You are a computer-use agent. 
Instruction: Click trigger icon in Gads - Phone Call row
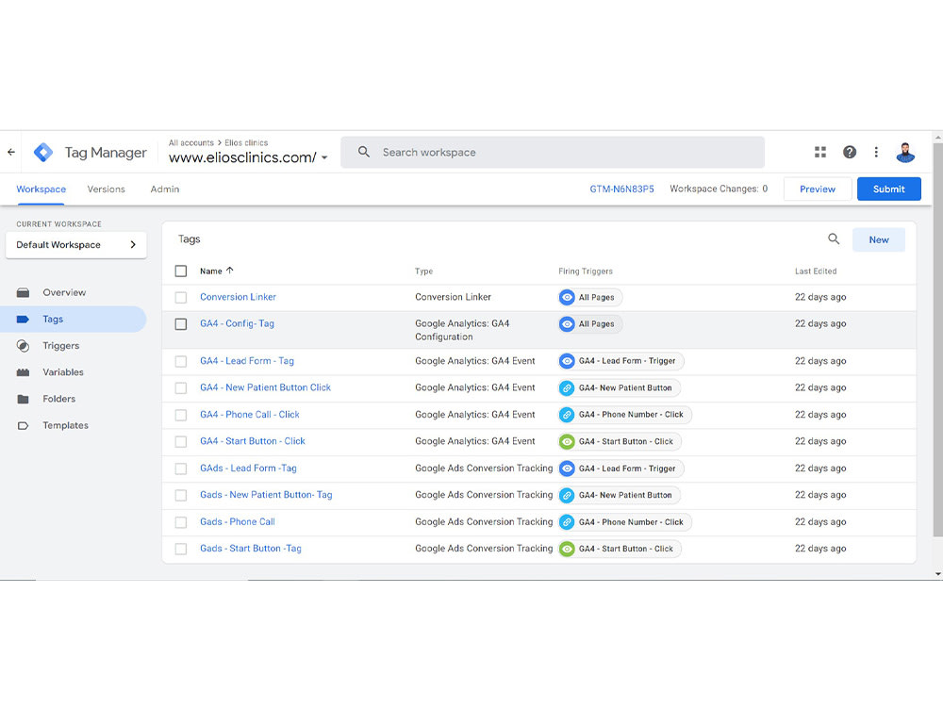567,522
